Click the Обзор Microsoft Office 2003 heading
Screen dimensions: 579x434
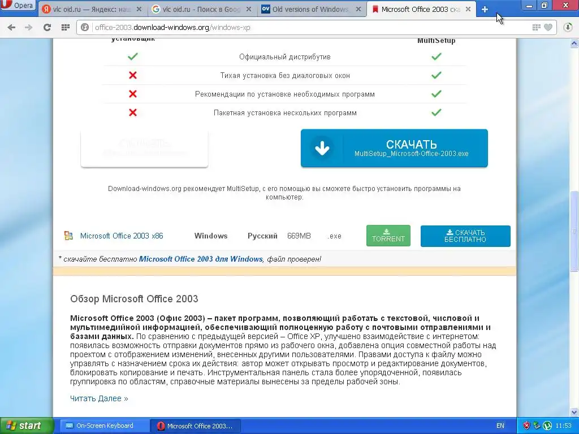134,298
